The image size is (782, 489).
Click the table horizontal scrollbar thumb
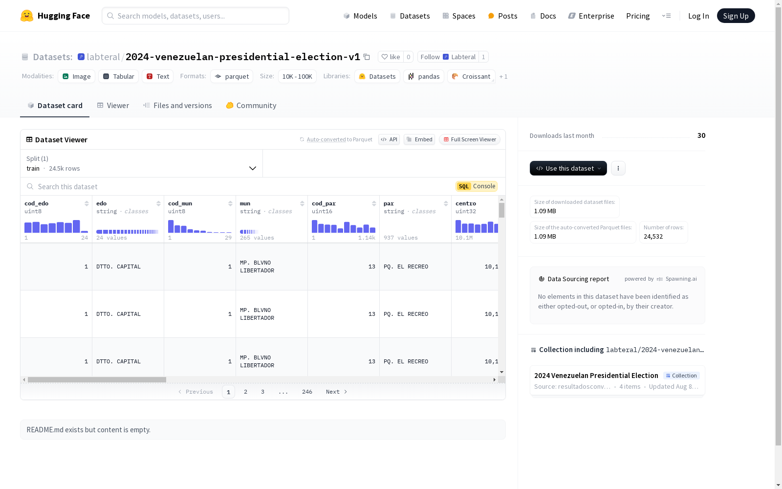(x=97, y=379)
